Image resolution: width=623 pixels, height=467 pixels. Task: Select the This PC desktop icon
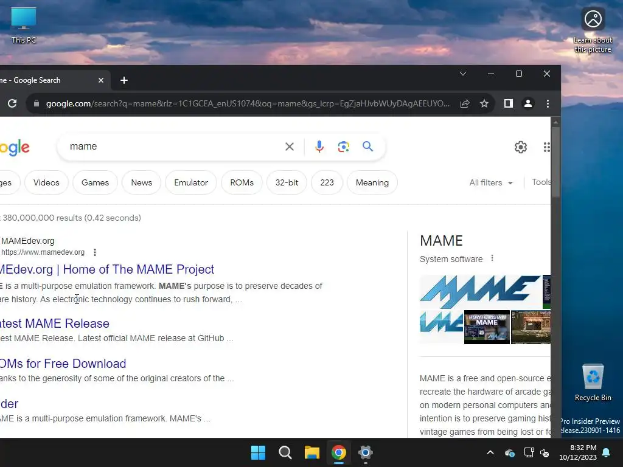24,25
